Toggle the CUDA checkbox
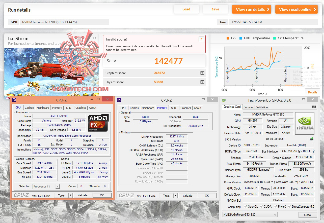This screenshot has height=223, width=324. pos(262,207)
